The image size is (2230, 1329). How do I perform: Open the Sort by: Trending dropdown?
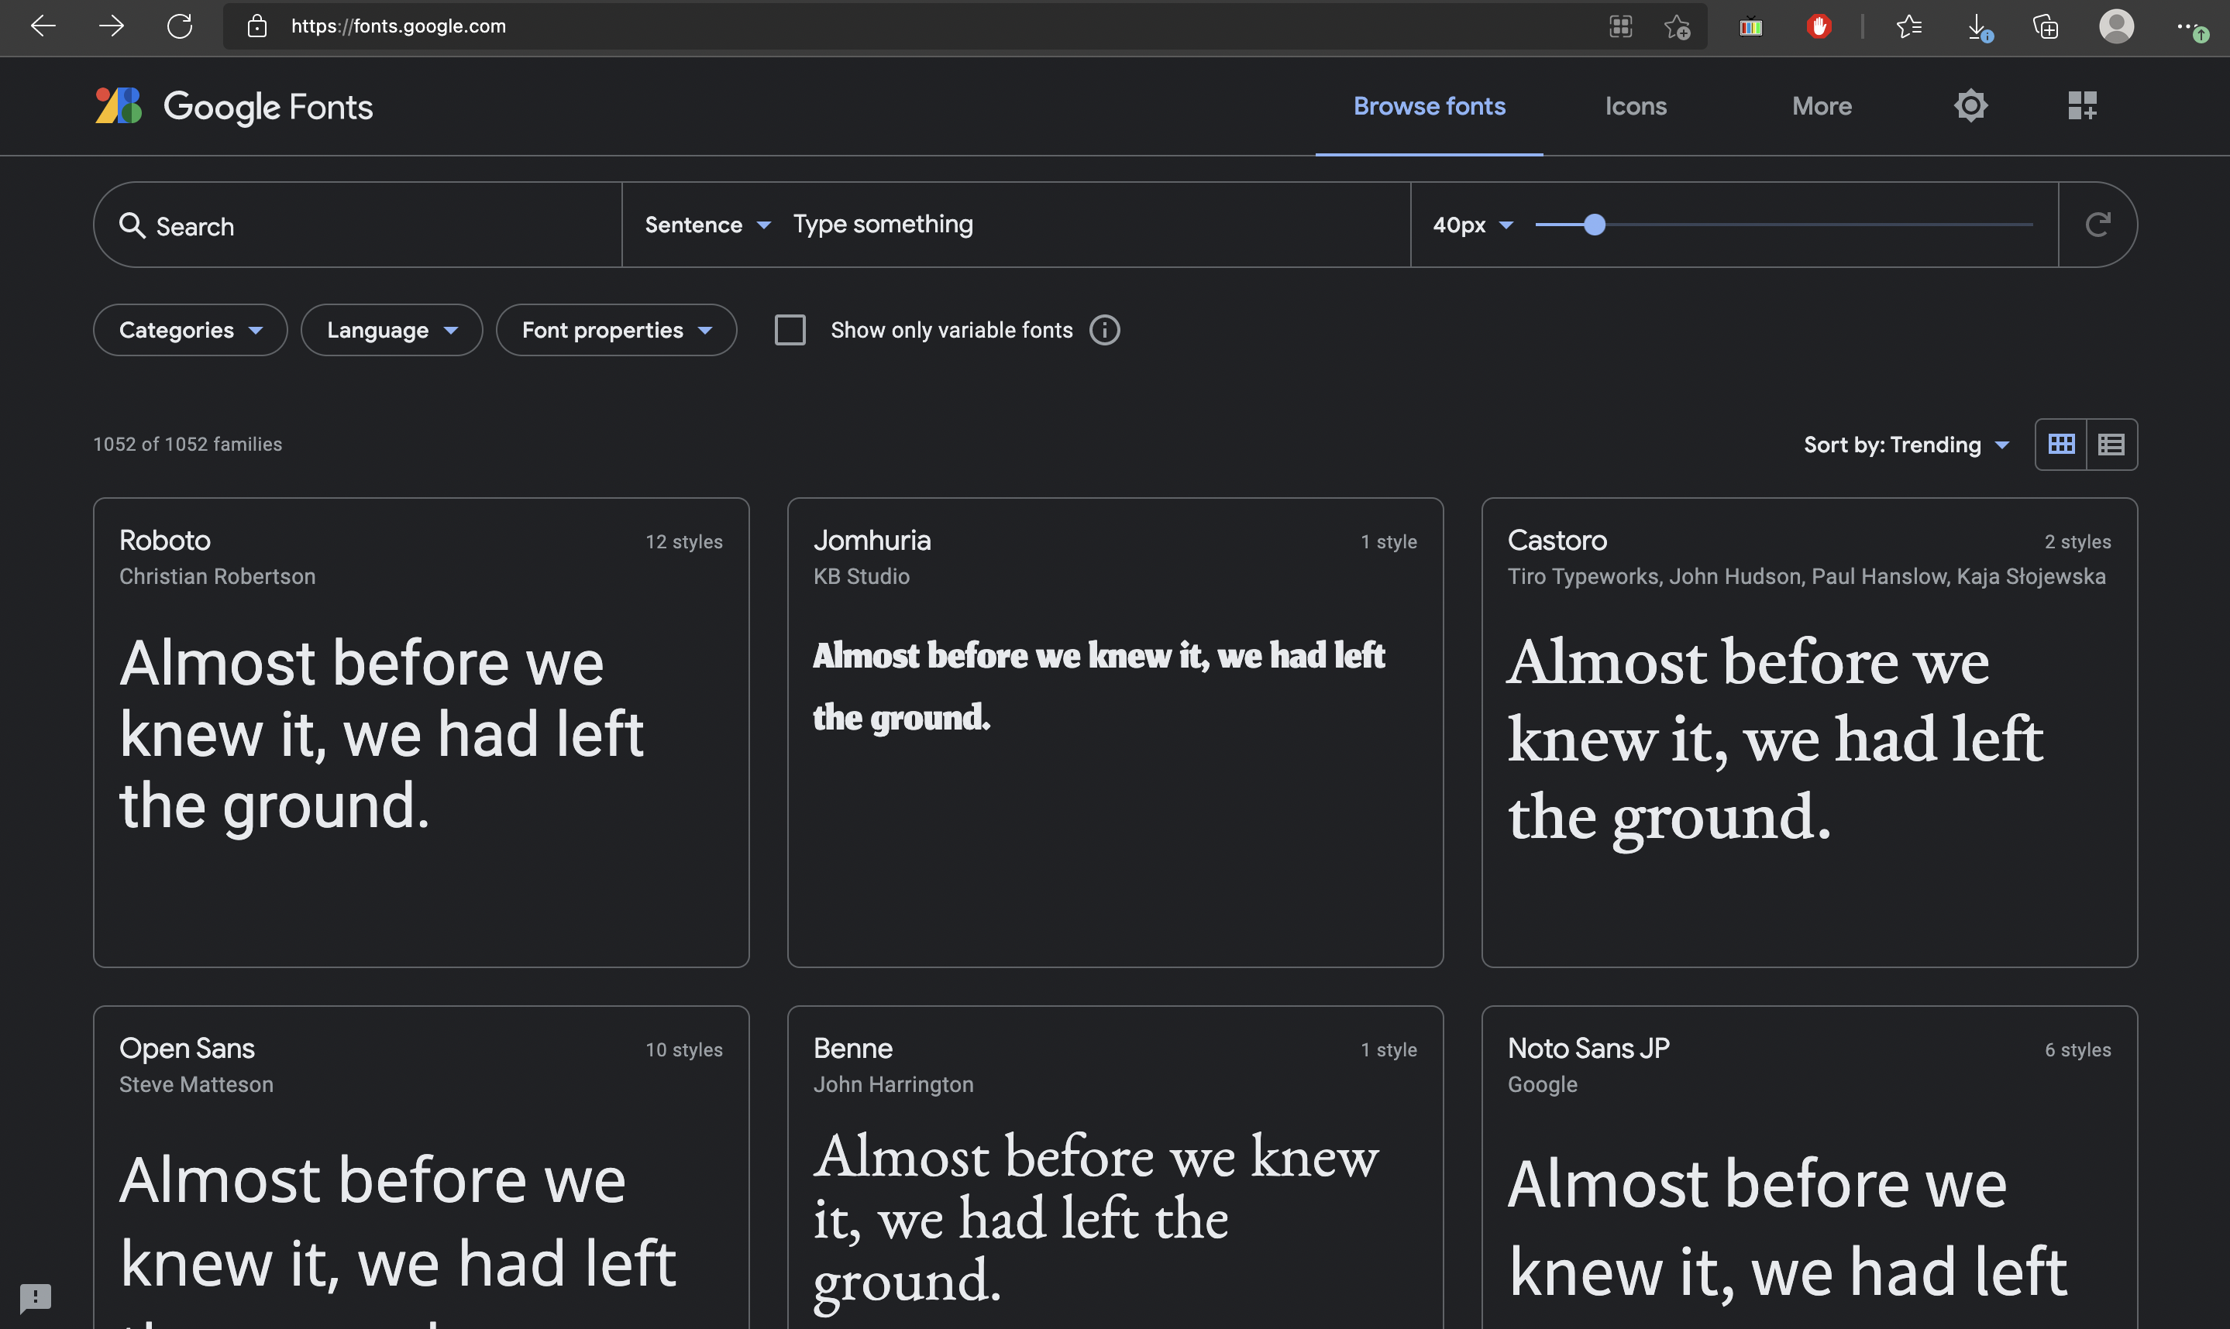[x=1907, y=445]
